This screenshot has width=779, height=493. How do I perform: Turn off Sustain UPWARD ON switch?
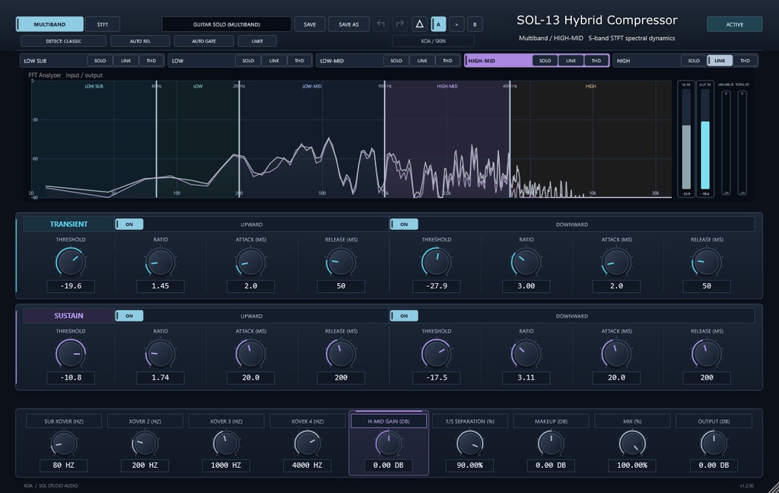pyautogui.click(x=129, y=316)
